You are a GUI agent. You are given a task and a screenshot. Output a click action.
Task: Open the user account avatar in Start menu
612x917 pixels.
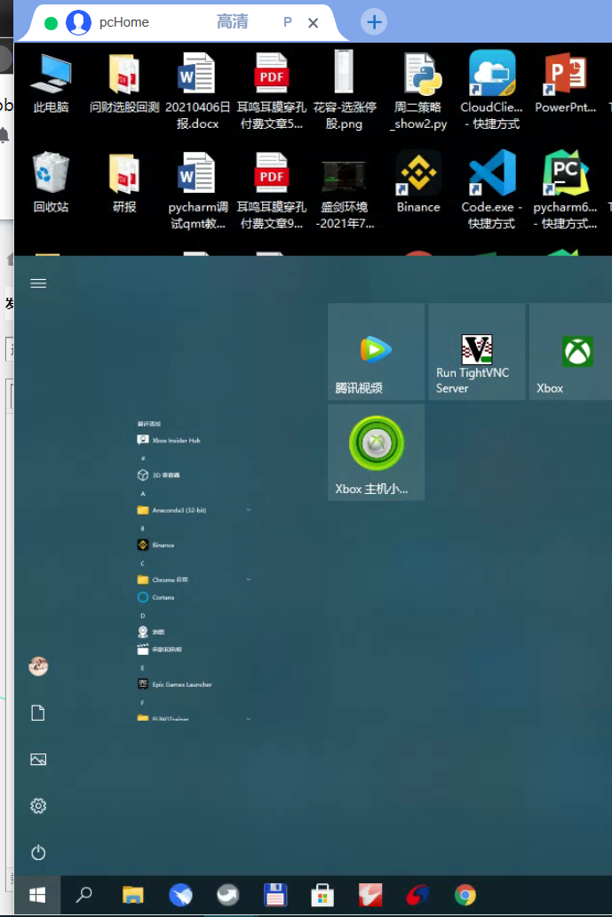38,666
